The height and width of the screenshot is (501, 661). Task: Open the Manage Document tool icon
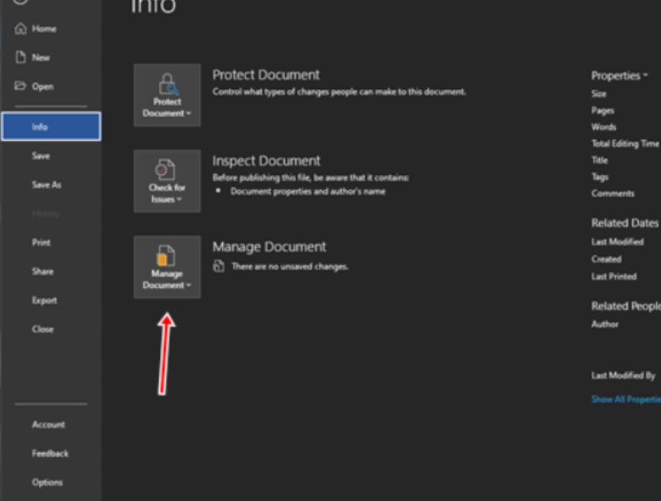point(167,255)
